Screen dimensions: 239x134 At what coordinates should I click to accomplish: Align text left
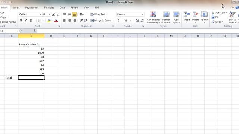coord(65,20)
